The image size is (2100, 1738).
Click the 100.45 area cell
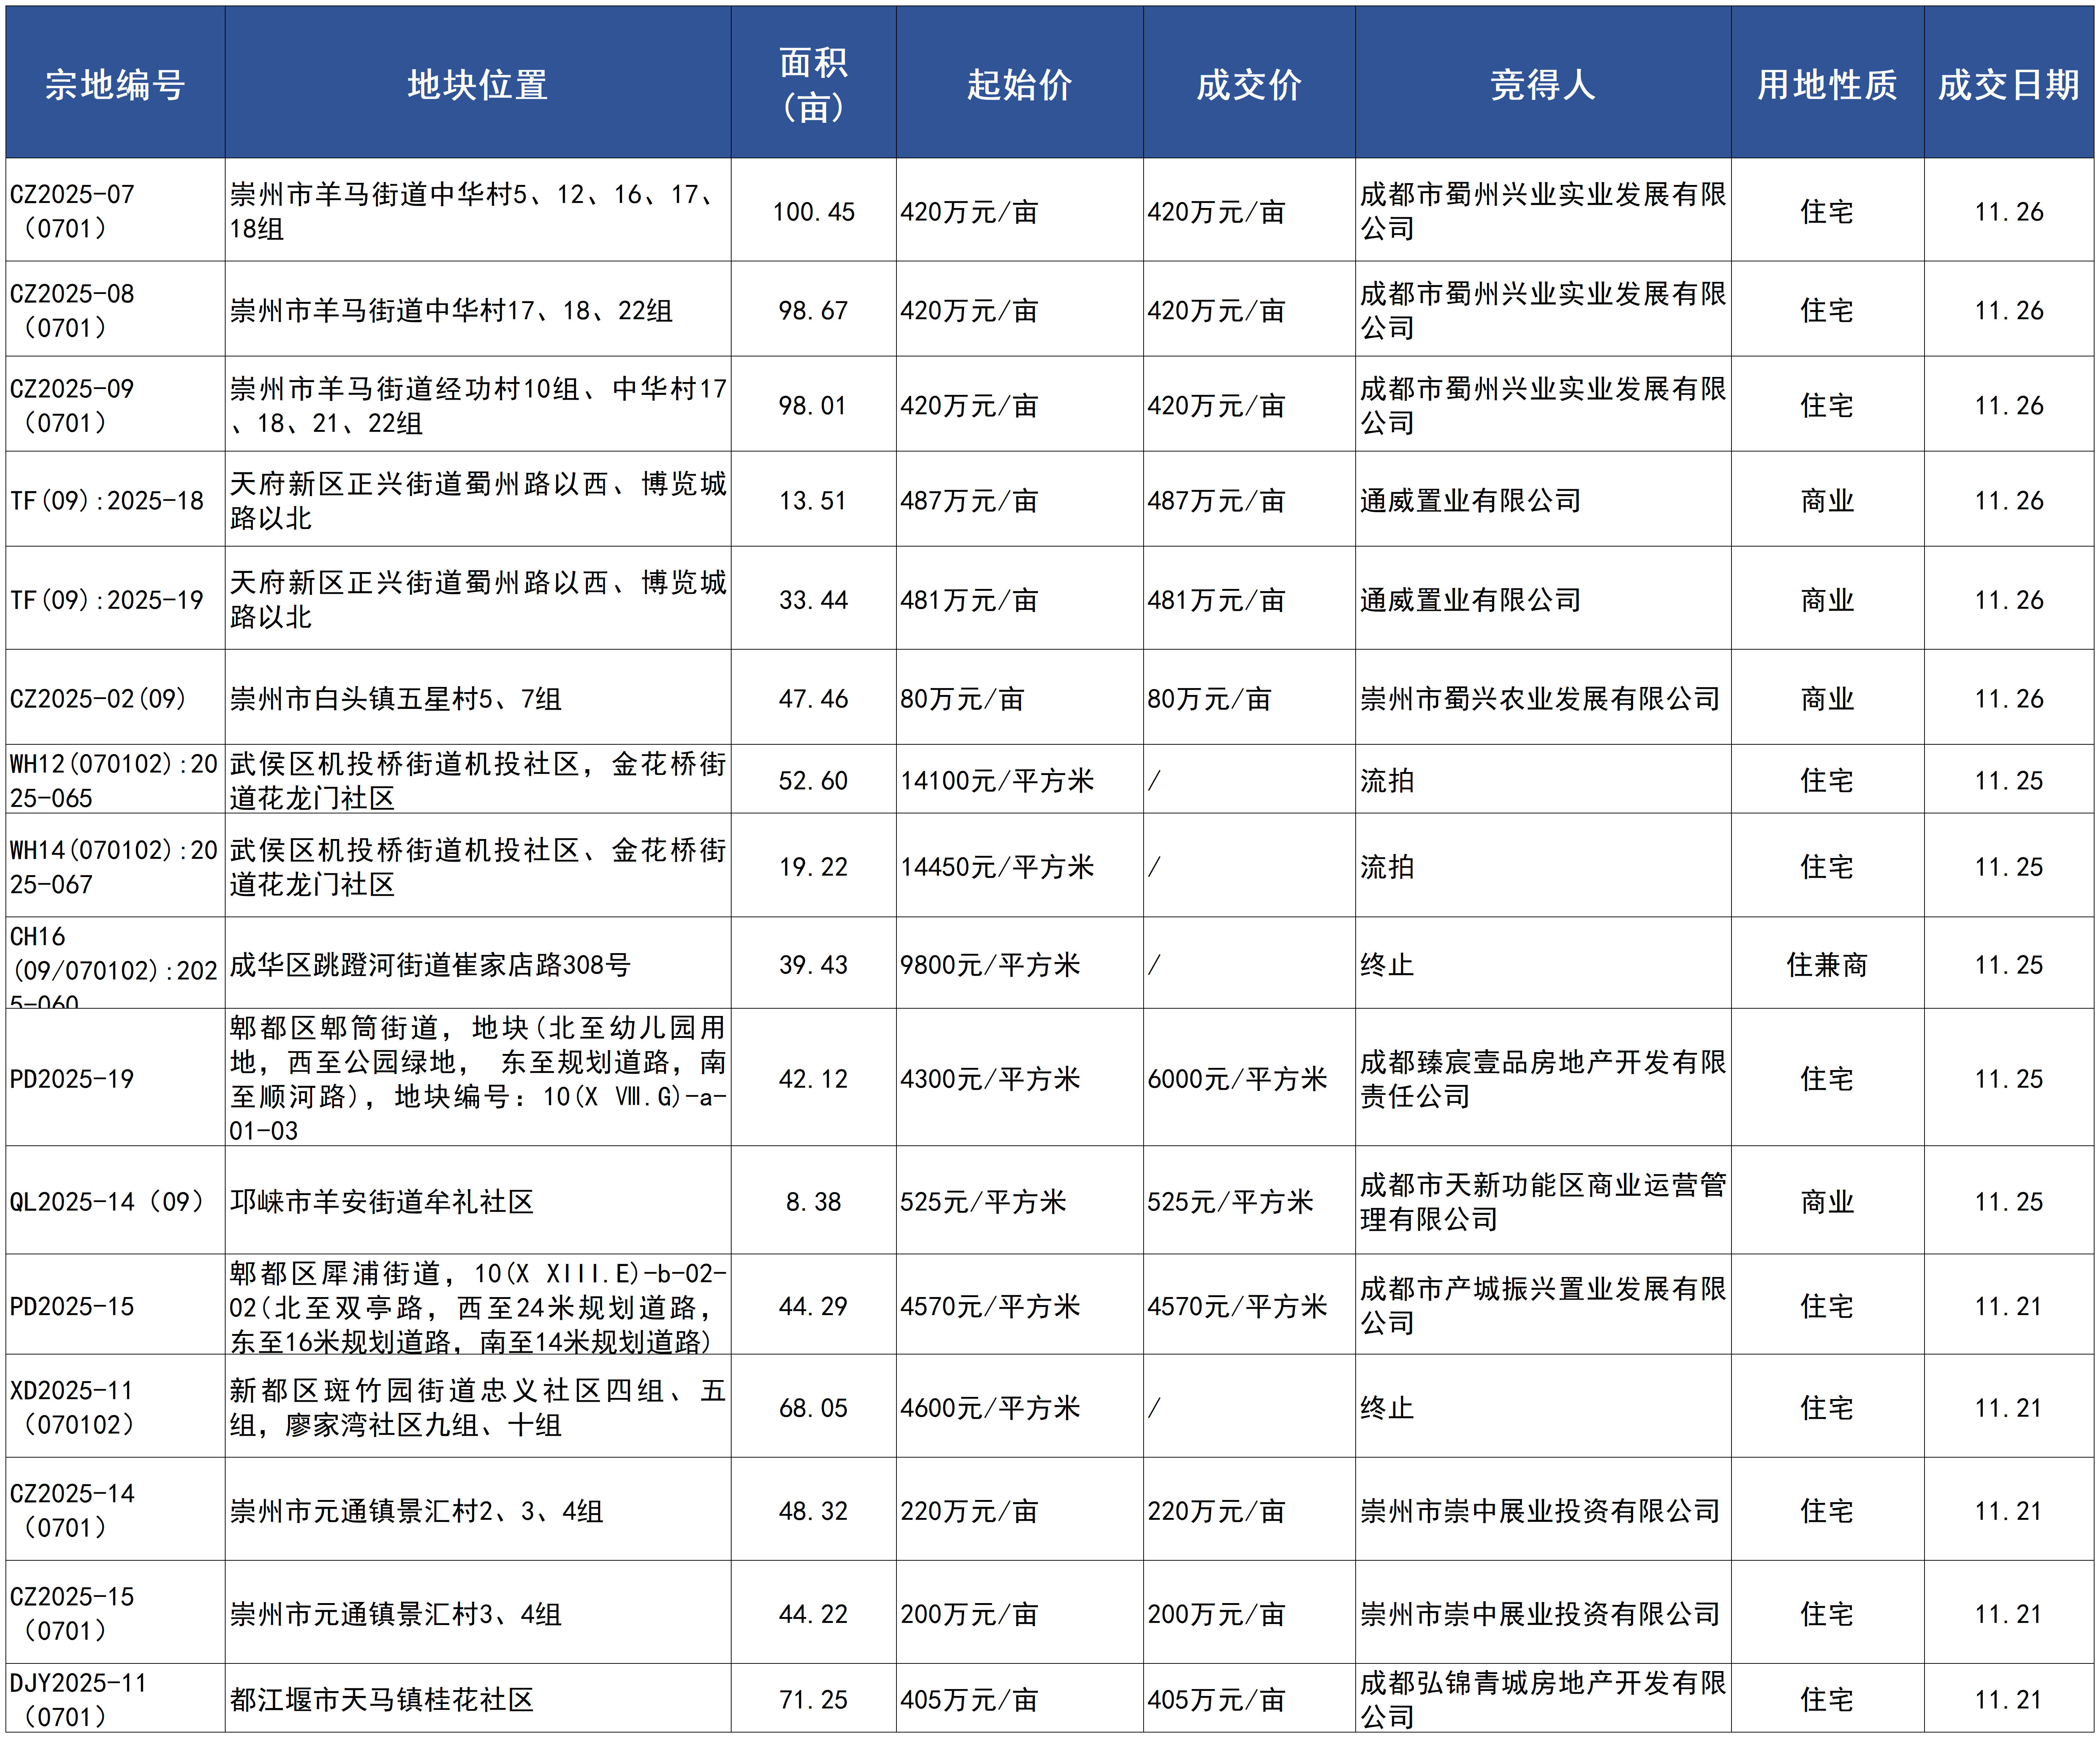pyautogui.click(x=813, y=211)
